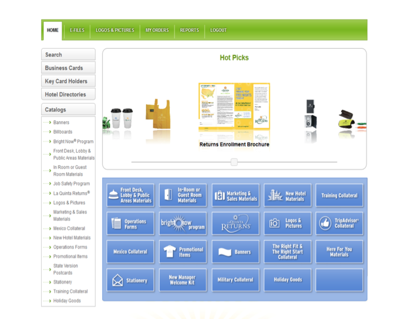This screenshot has height=319, width=414.
Task: Switch to the HOME tab
Action: (53, 30)
